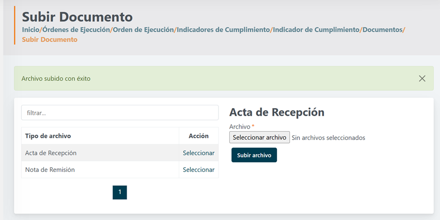Image resolution: width=440 pixels, height=220 pixels.
Task: Return to the Documentos breadcrumb page
Action: pos(382,30)
